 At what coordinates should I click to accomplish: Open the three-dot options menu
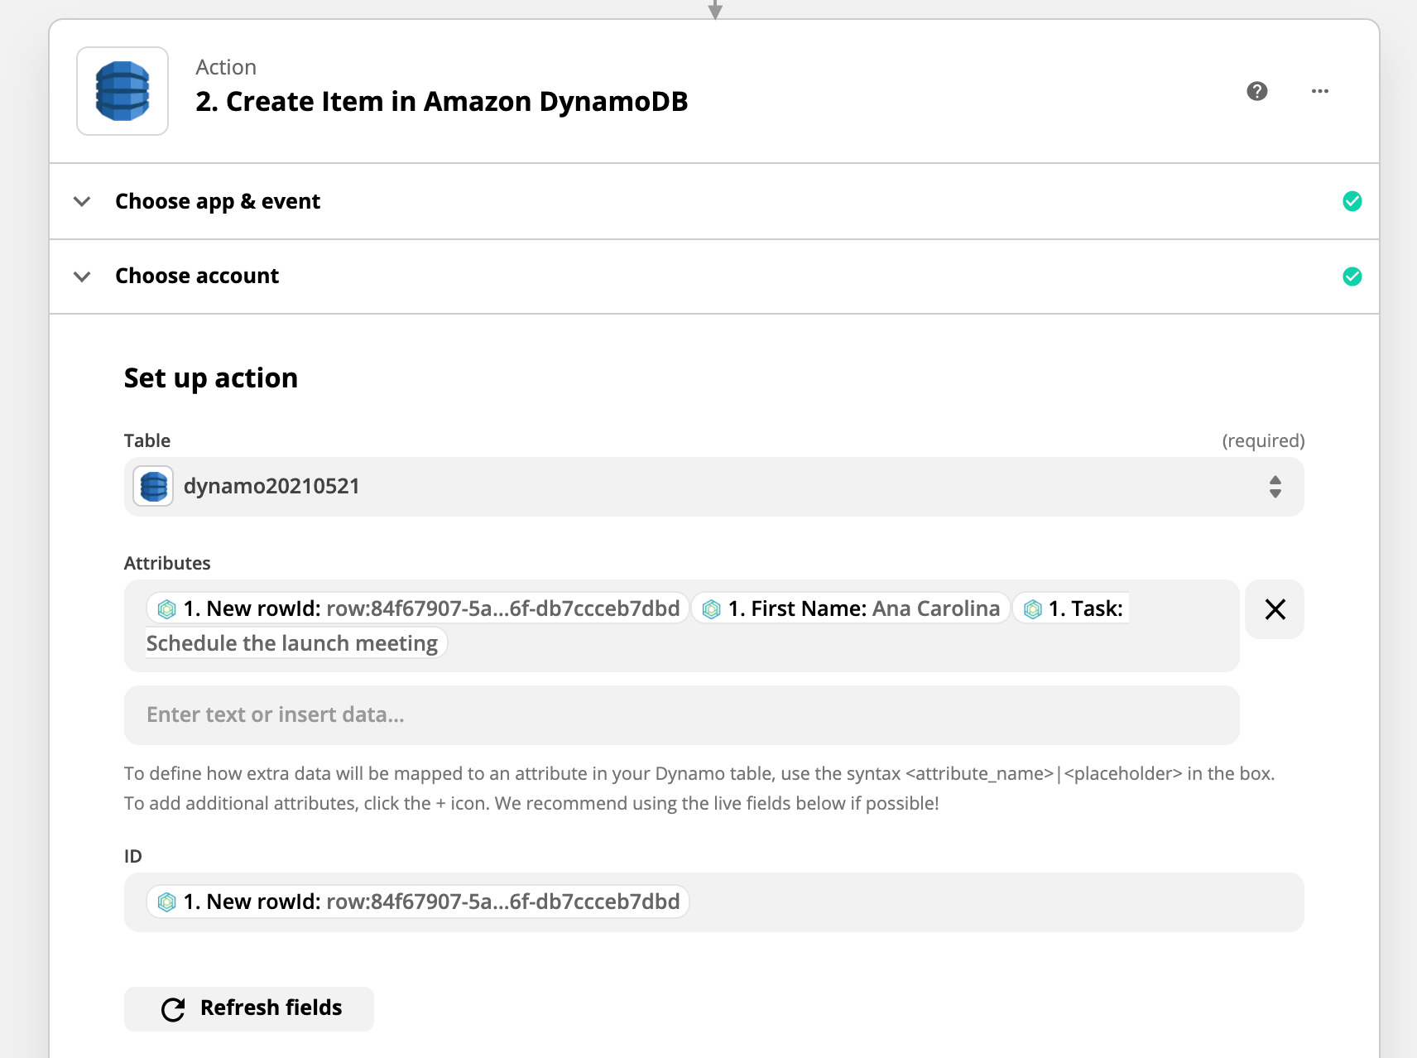pos(1319,91)
